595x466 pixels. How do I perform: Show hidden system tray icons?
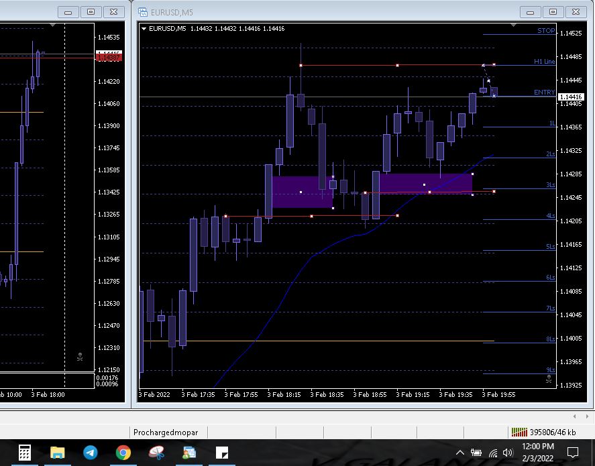tap(459, 453)
